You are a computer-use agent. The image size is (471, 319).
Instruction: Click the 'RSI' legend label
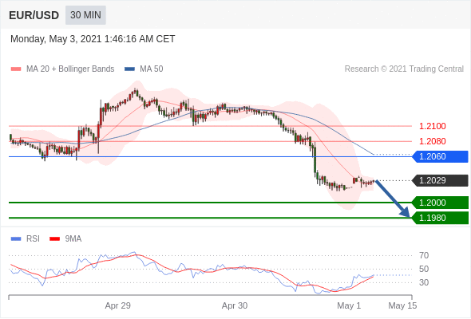[33, 239]
